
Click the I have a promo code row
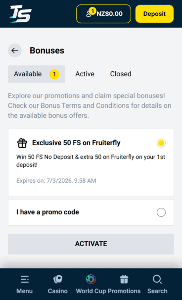coord(91,212)
